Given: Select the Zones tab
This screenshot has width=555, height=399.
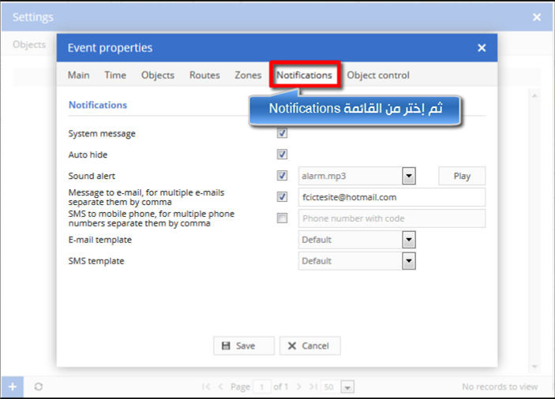Looking at the screenshot, I should tap(248, 75).
